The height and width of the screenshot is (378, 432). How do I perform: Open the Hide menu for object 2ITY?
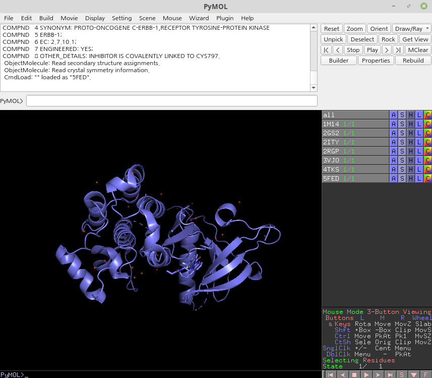[410, 142]
